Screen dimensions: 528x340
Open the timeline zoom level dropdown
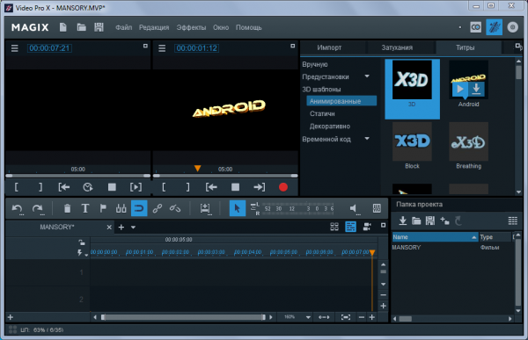308,317
